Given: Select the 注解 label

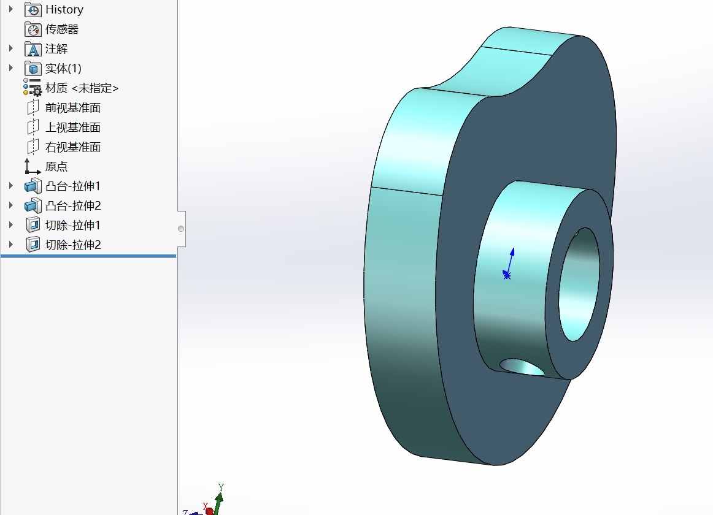Looking at the screenshot, I should pyautogui.click(x=56, y=48).
